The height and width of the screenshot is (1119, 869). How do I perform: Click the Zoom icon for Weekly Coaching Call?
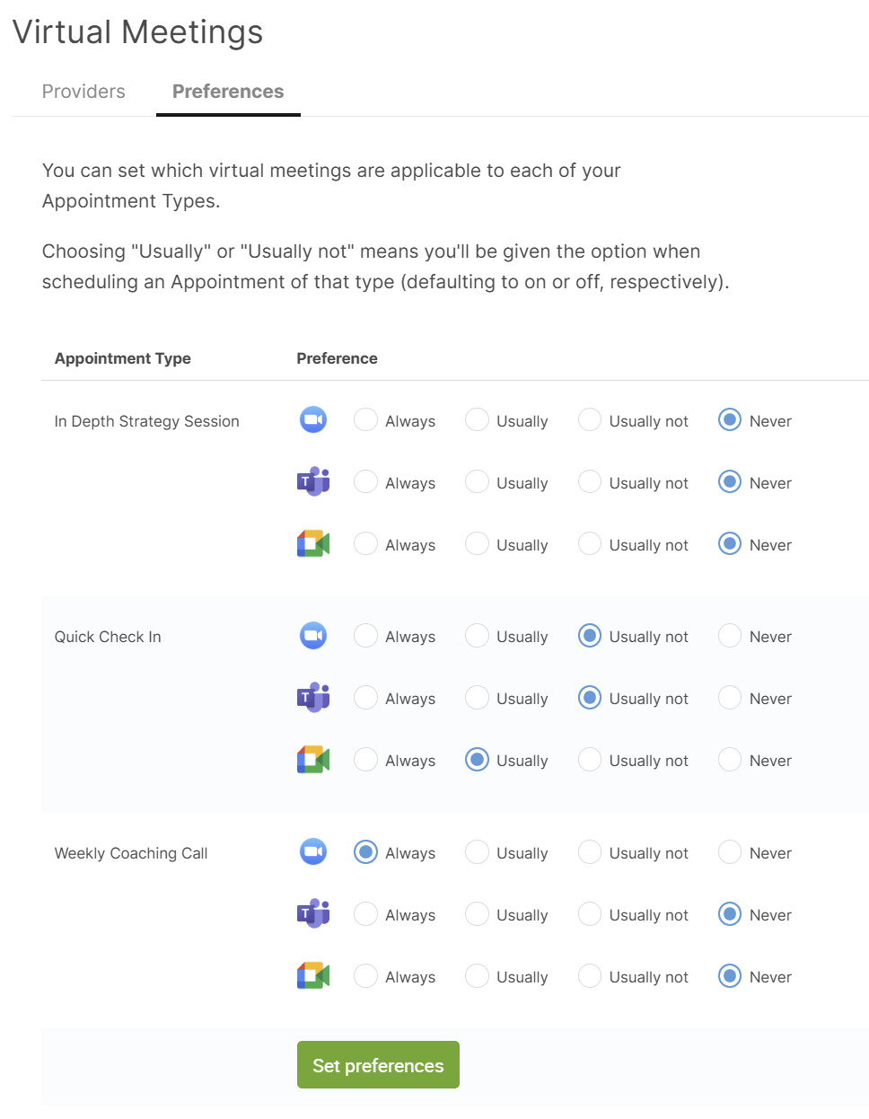(x=312, y=851)
